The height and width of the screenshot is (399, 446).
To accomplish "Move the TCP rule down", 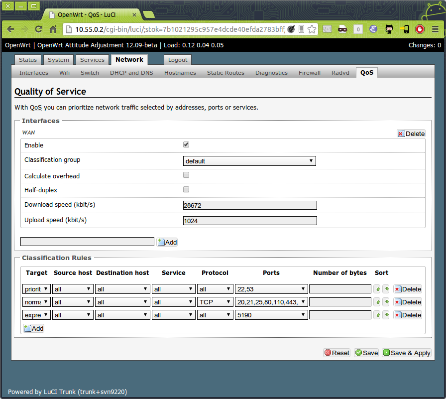I will coord(387,302).
